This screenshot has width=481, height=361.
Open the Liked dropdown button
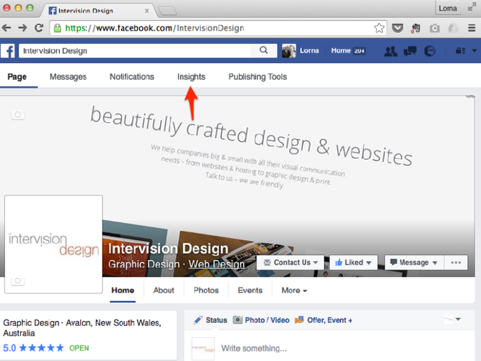point(353,263)
